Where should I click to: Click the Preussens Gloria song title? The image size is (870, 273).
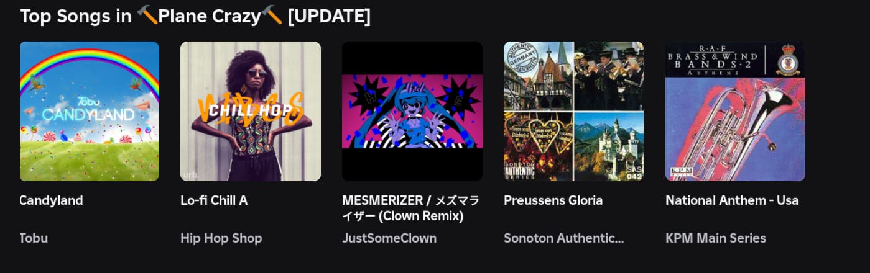coord(553,200)
